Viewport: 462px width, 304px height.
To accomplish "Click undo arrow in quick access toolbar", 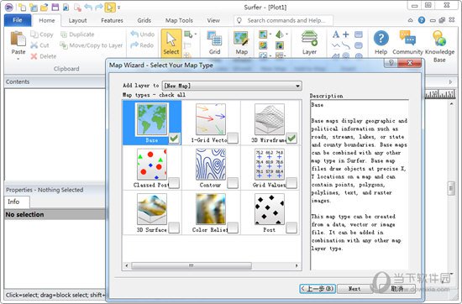I will point(88,7).
